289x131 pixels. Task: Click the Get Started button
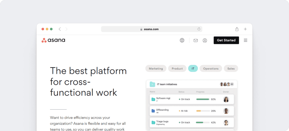point(226,40)
